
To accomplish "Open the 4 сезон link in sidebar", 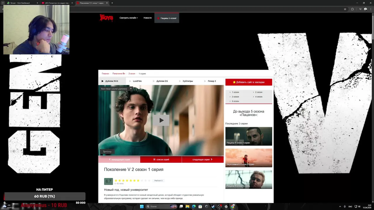I will pos(259,97).
